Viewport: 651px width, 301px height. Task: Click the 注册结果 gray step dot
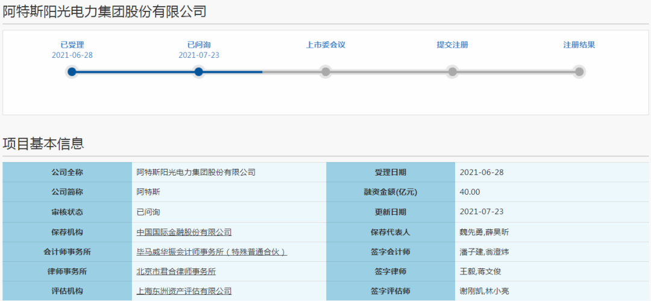[579, 72]
